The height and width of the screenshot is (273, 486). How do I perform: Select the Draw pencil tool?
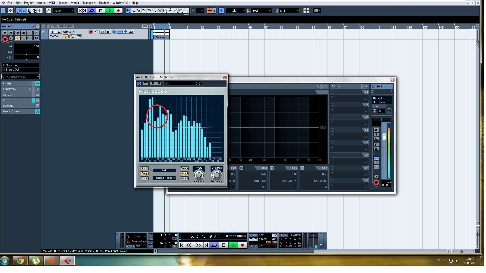click(170, 11)
